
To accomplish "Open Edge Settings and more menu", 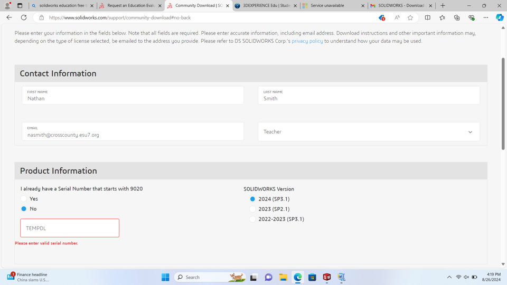I will (x=486, y=17).
